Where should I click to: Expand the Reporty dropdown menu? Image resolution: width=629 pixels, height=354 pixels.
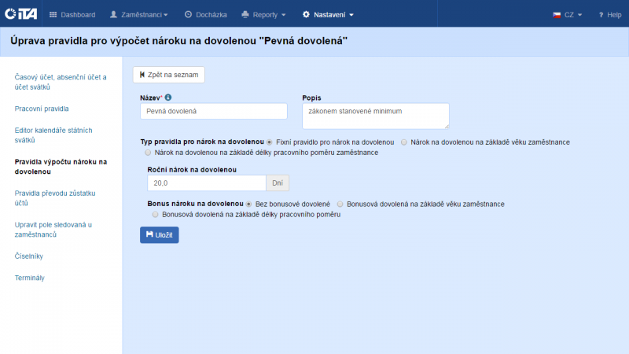tap(263, 14)
